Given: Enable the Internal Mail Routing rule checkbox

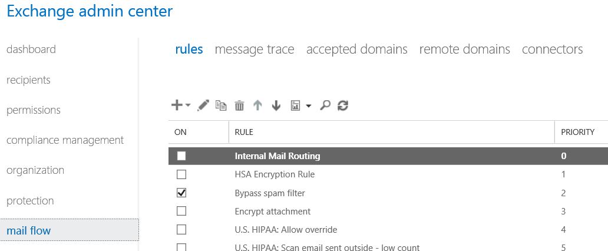Looking at the screenshot, I should 181,156.
